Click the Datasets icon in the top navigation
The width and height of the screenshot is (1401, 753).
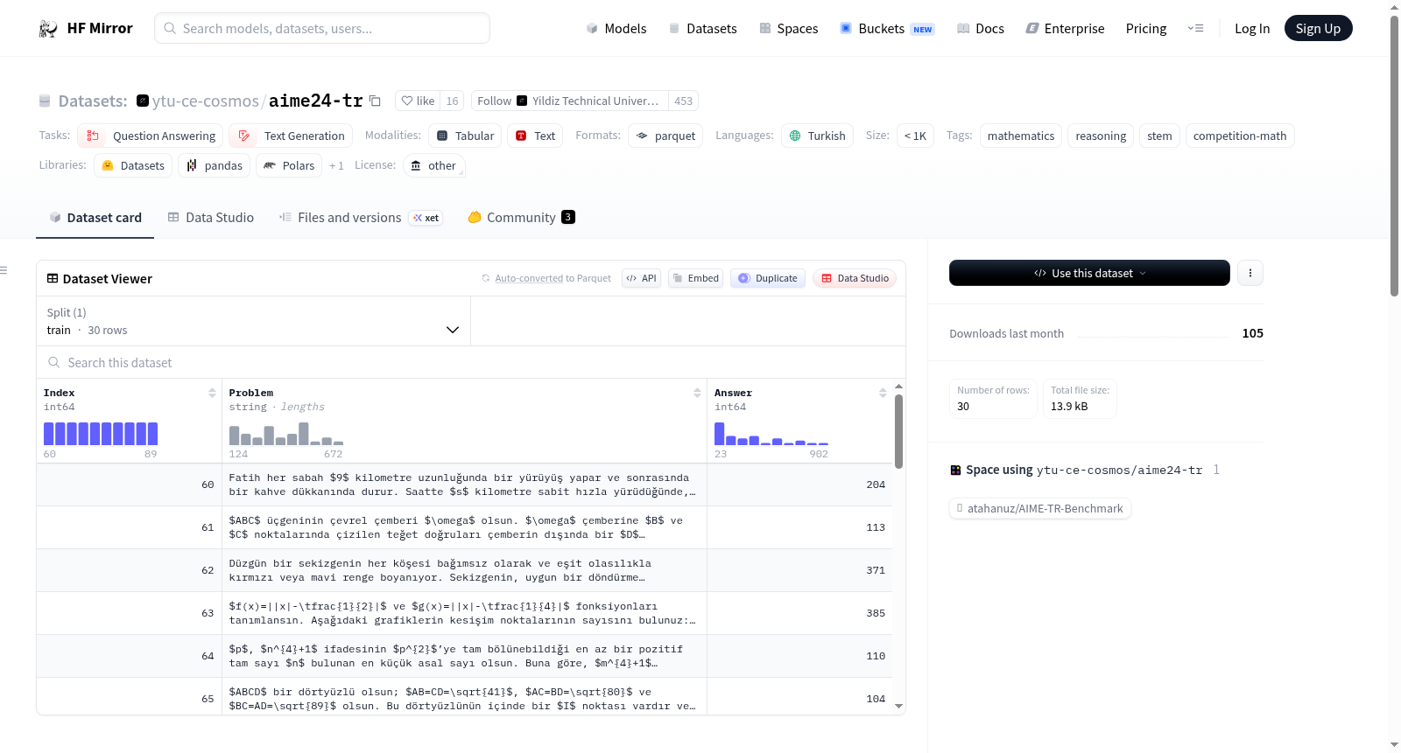[674, 29]
